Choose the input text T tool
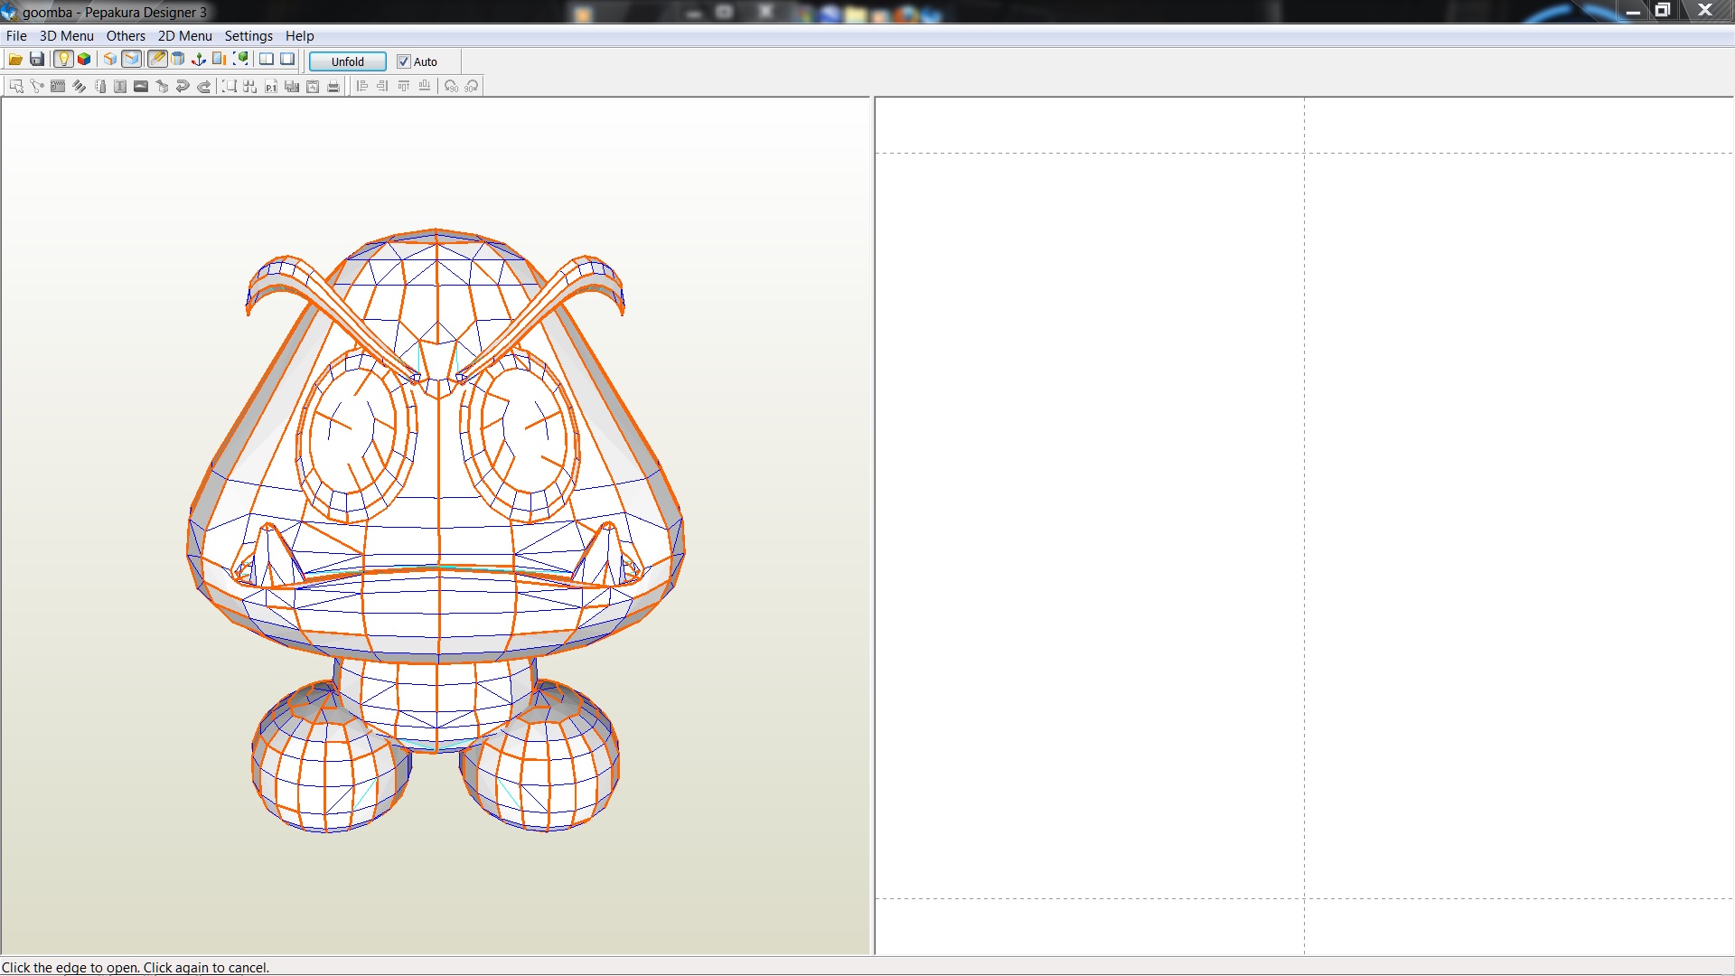This screenshot has height=976, width=1735. [x=120, y=87]
